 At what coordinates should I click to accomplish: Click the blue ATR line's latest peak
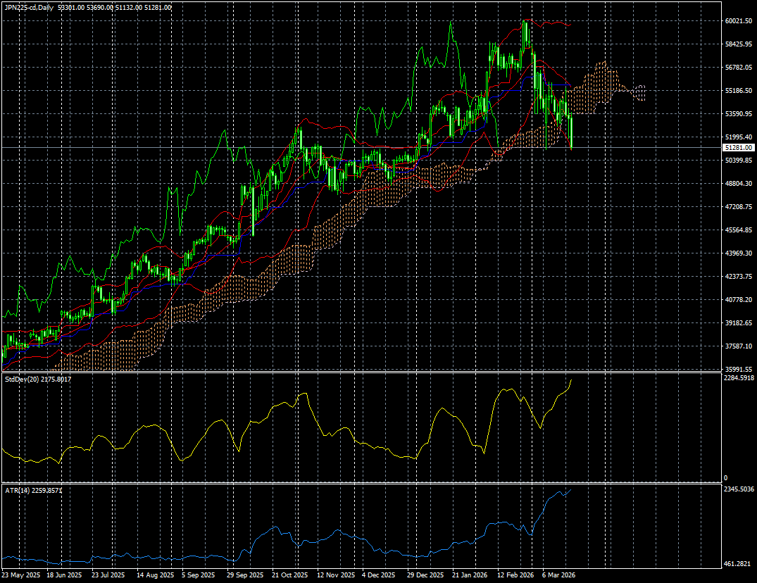point(570,489)
